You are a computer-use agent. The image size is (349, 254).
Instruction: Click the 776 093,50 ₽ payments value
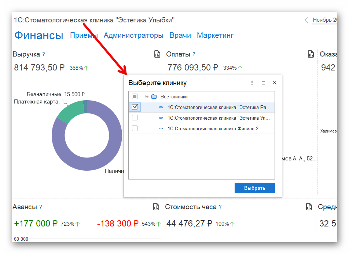pyautogui.click(x=193, y=67)
